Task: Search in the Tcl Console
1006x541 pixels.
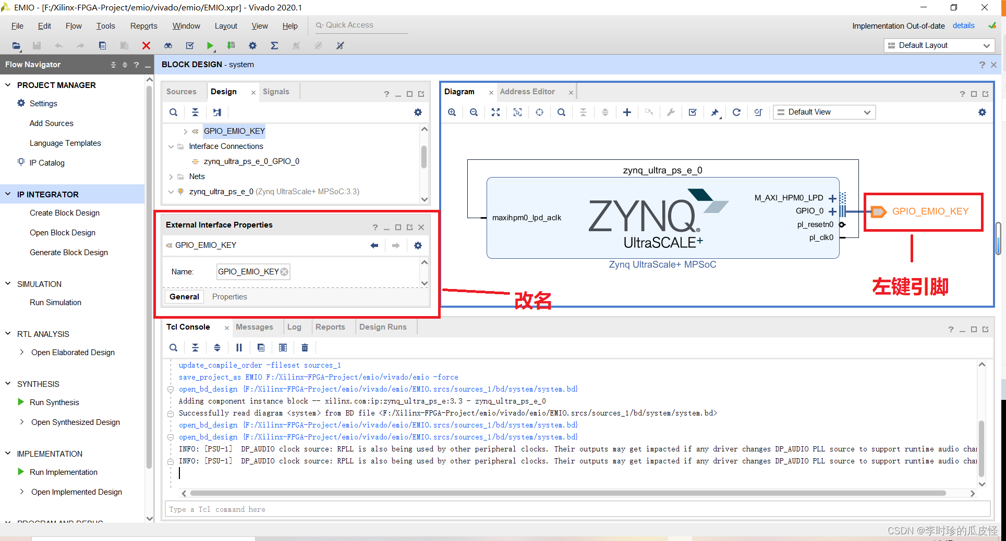Action: pyautogui.click(x=173, y=347)
